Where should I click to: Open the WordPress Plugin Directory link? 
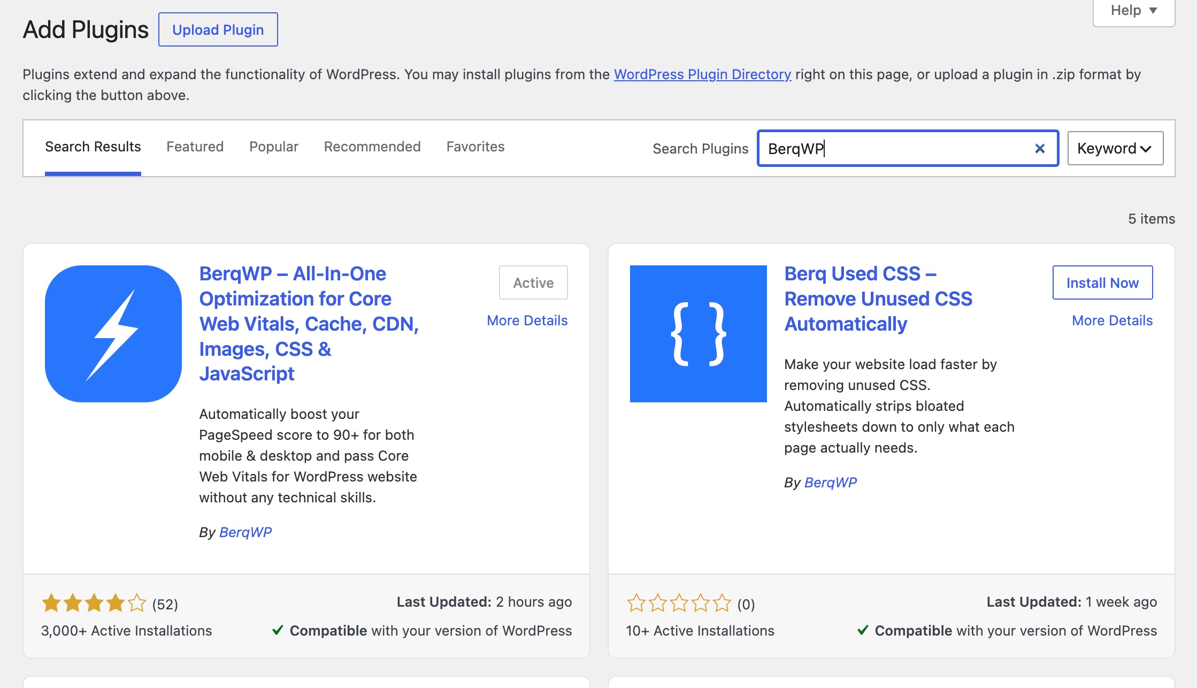point(702,74)
